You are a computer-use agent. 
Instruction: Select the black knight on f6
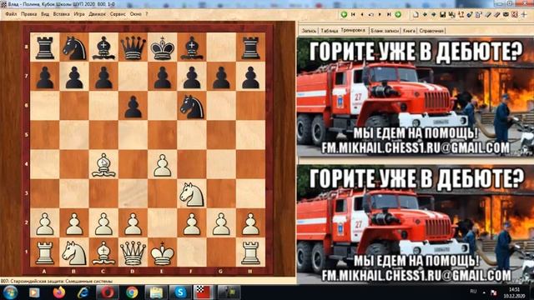click(x=192, y=106)
